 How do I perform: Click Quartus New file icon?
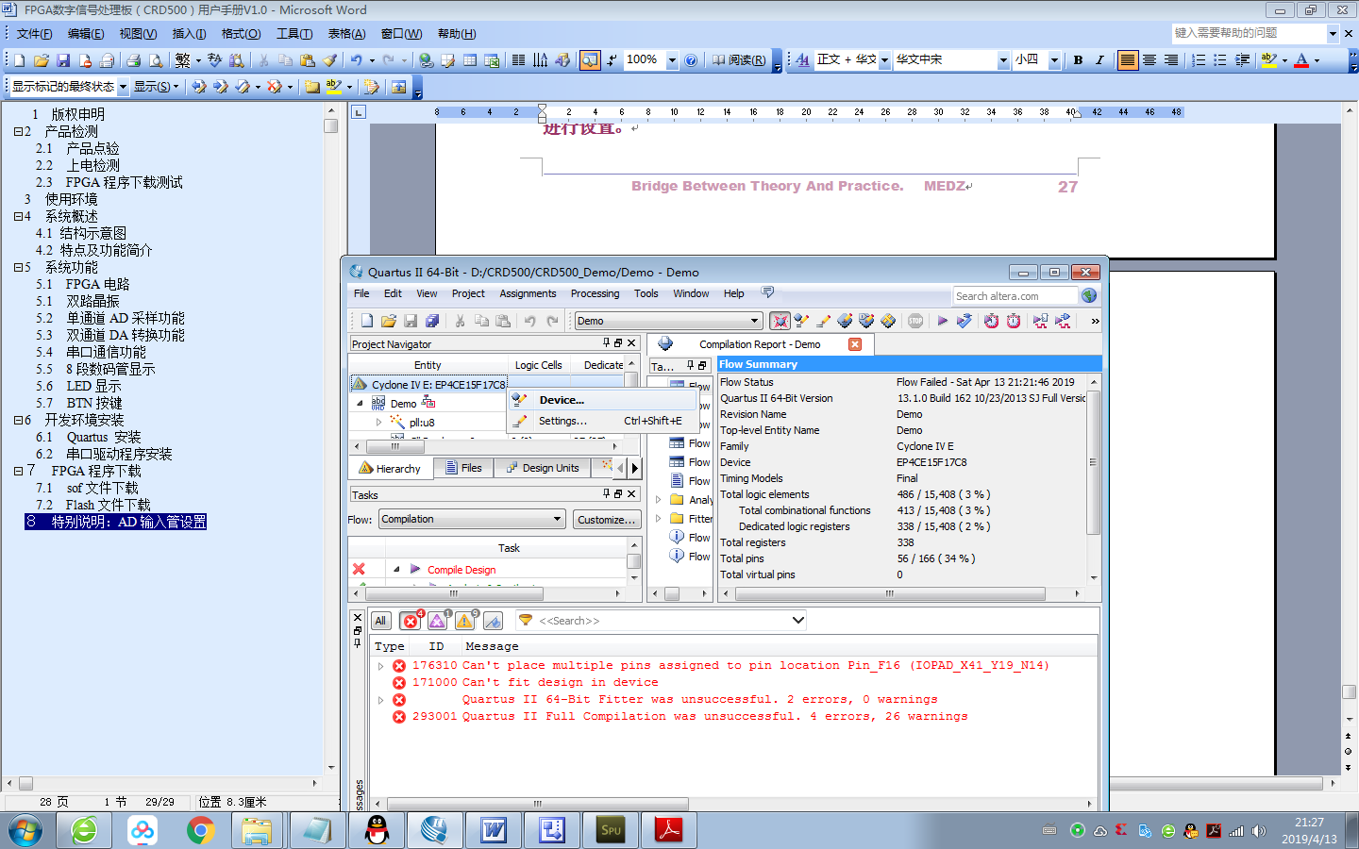tap(366, 321)
